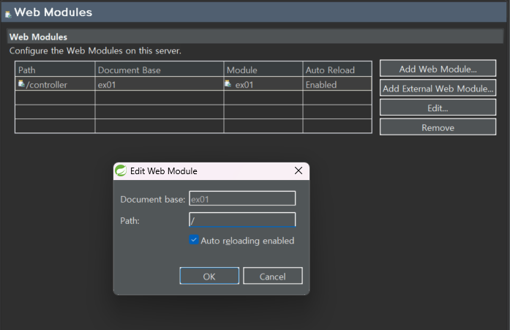Click the /controller path row icon

pos(21,84)
